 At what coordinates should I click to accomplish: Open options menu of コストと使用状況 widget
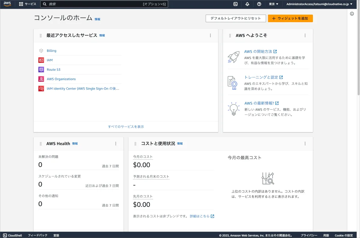click(x=305, y=144)
